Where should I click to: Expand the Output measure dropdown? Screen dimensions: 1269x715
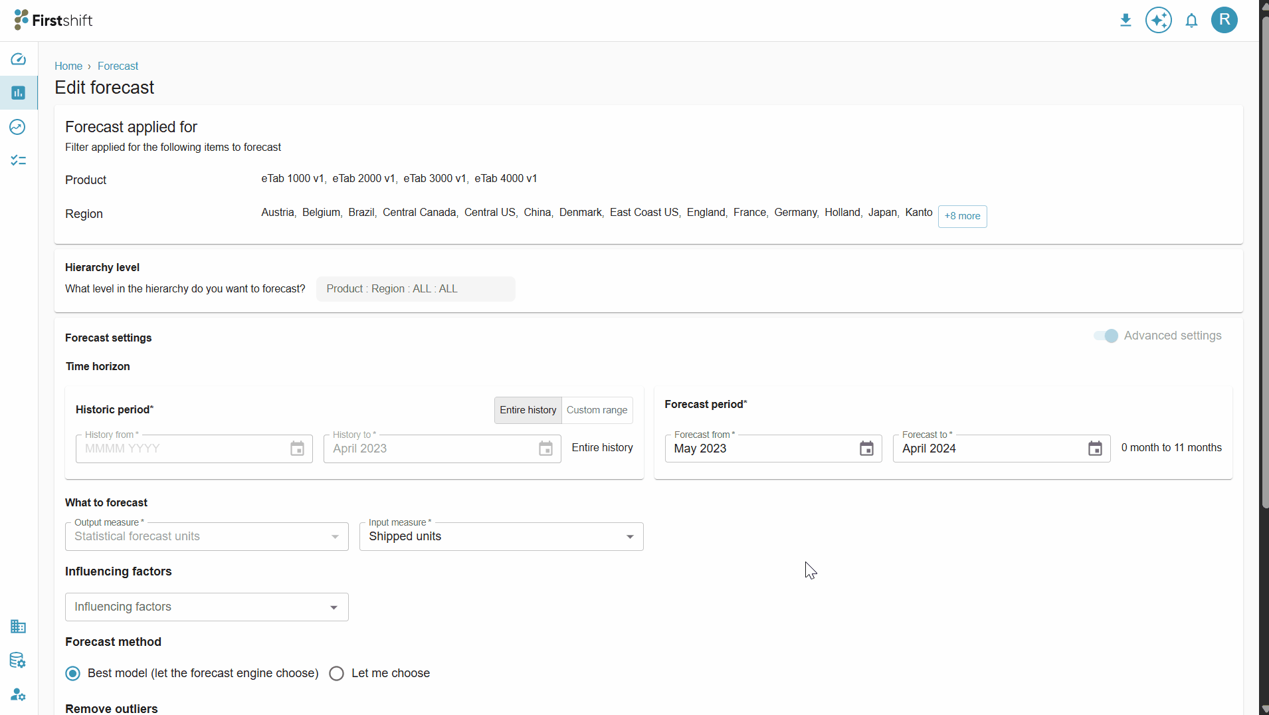[x=207, y=537]
